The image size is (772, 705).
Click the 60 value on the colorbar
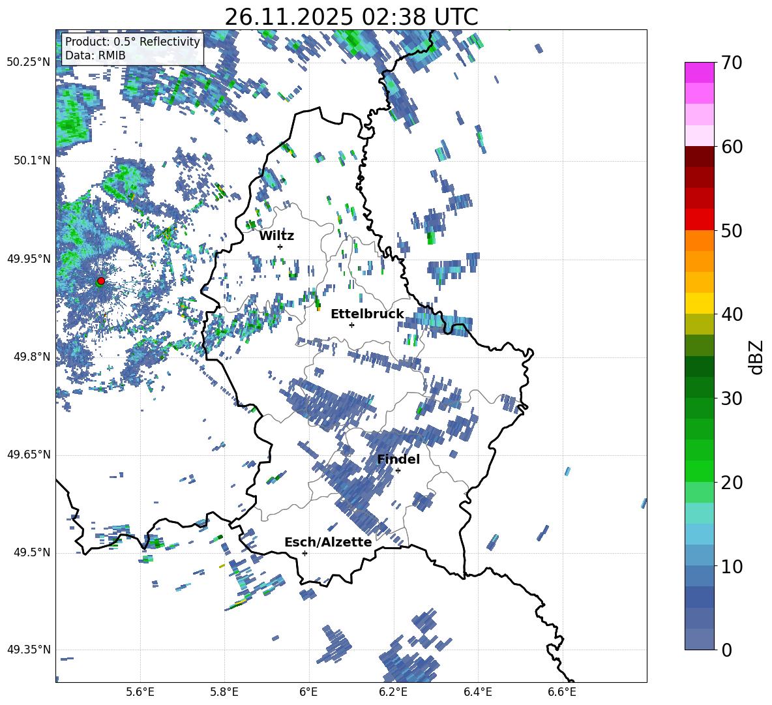click(732, 147)
